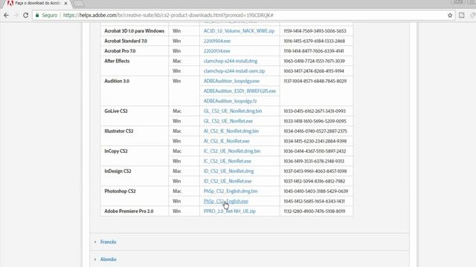
Task: Click the Illustrator CS2 Mac serial number
Action: point(315,131)
